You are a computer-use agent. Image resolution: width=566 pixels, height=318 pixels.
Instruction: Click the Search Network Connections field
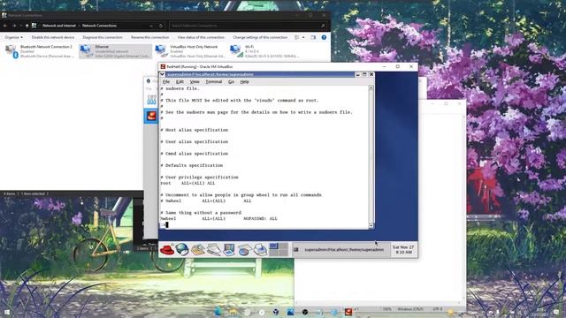248,26
